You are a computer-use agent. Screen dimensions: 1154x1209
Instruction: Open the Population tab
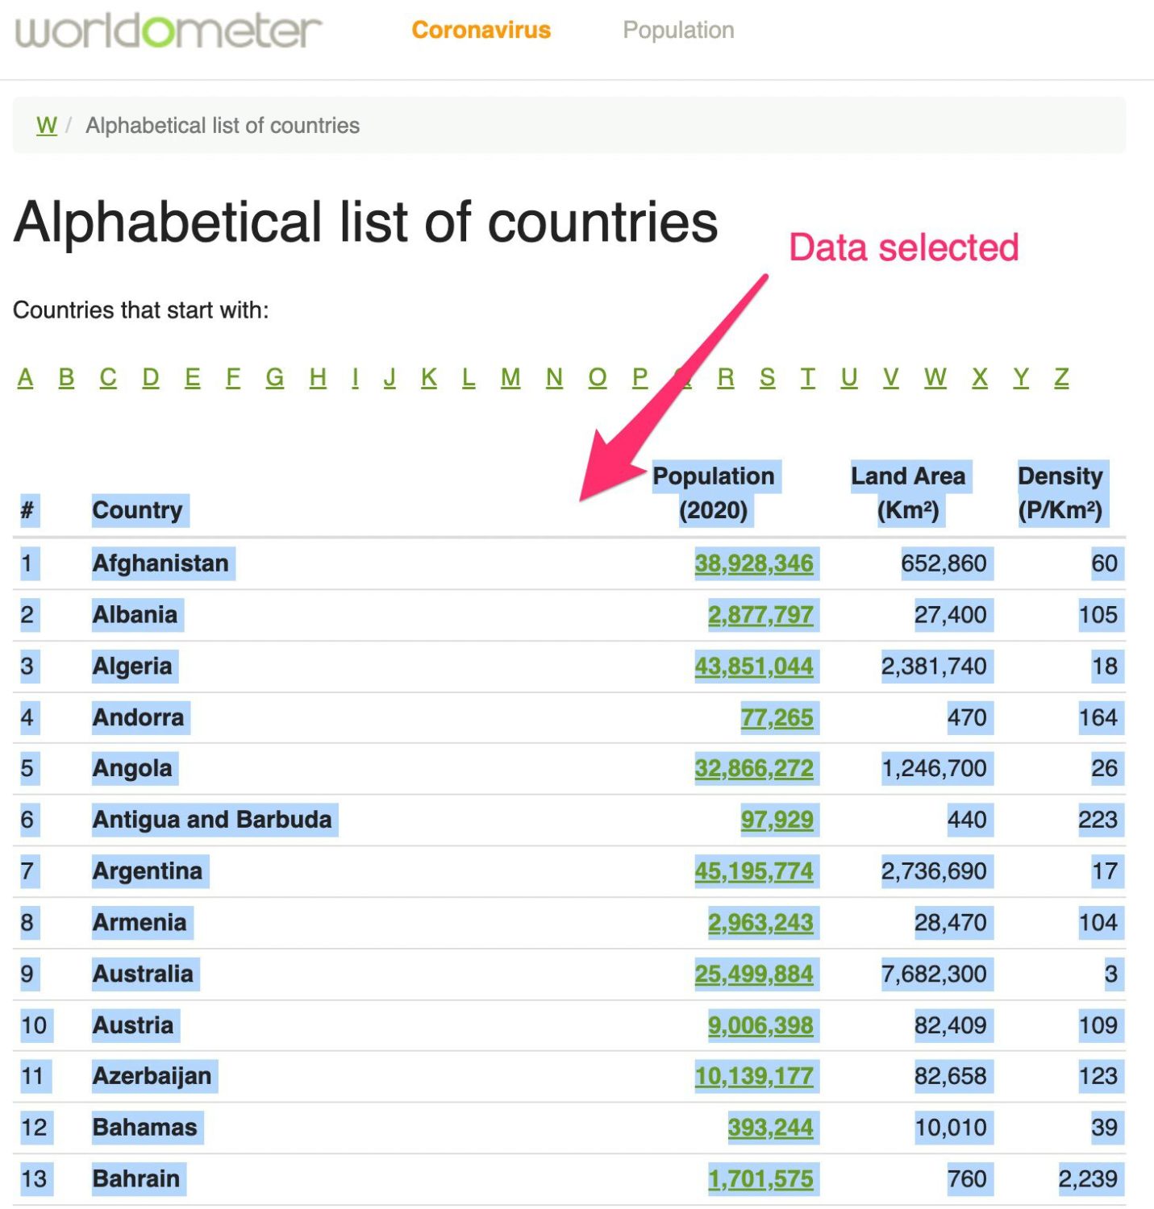point(678,30)
